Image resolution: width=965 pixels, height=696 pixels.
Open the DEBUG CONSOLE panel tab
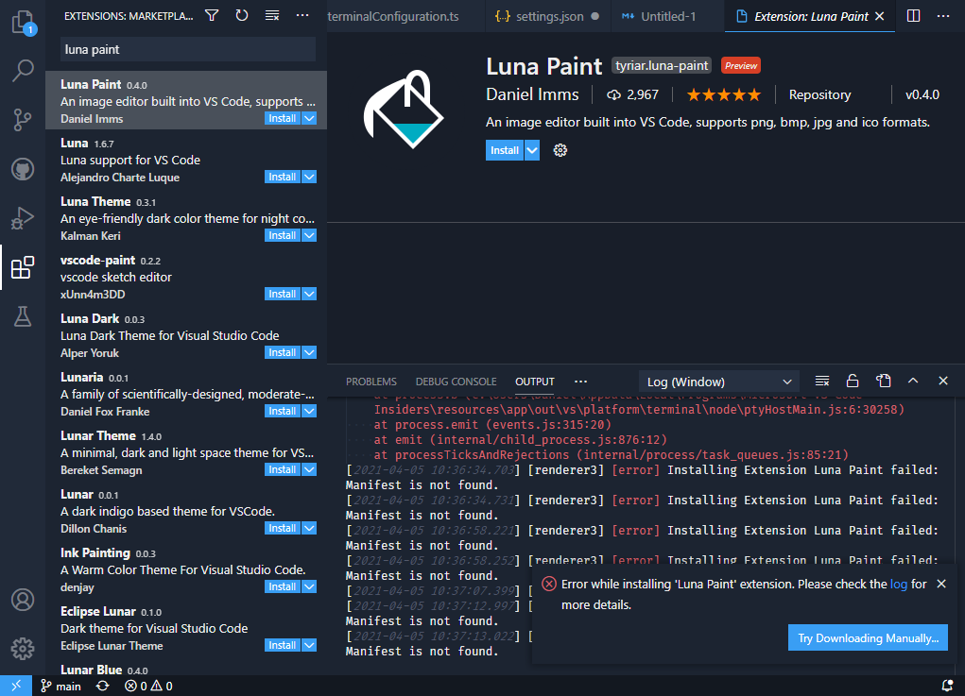coord(457,382)
